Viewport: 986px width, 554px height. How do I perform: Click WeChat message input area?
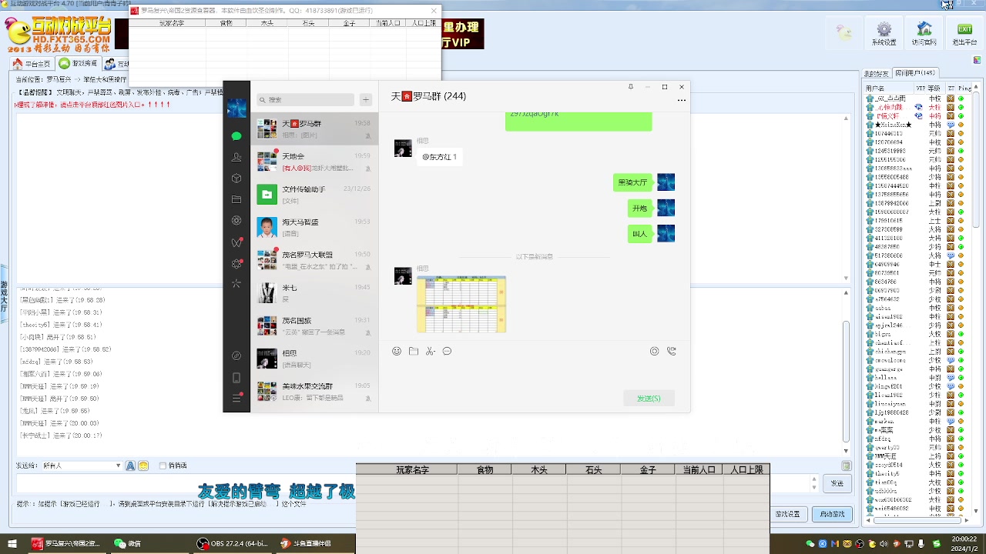[535, 373]
